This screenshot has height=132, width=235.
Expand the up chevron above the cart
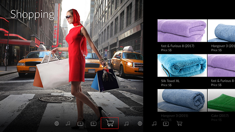(x=110, y=114)
